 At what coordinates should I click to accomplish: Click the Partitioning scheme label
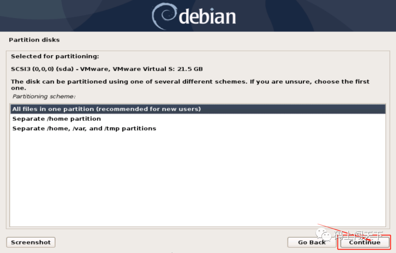point(44,97)
